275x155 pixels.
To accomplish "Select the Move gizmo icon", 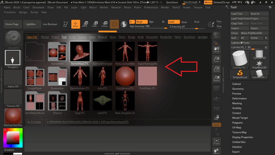I will [85, 24].
